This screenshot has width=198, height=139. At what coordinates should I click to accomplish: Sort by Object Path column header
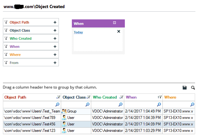click(x=15, y=97)
